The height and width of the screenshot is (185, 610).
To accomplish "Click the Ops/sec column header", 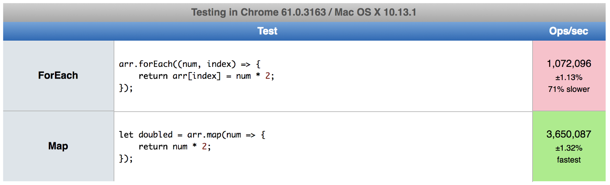I will click(568, 31).
